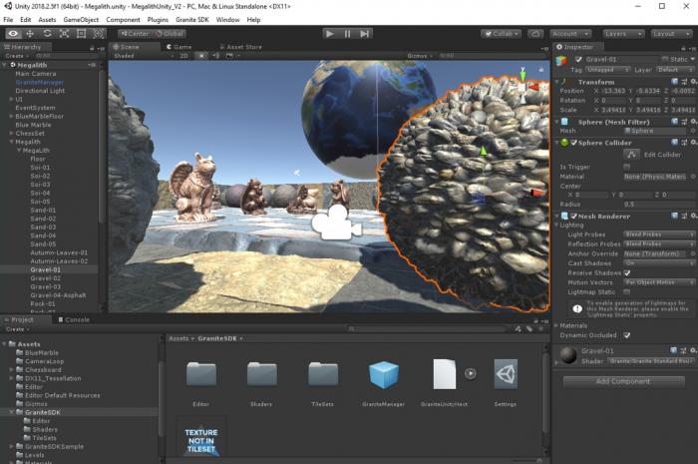Open the Component menu

click(123, 20)
